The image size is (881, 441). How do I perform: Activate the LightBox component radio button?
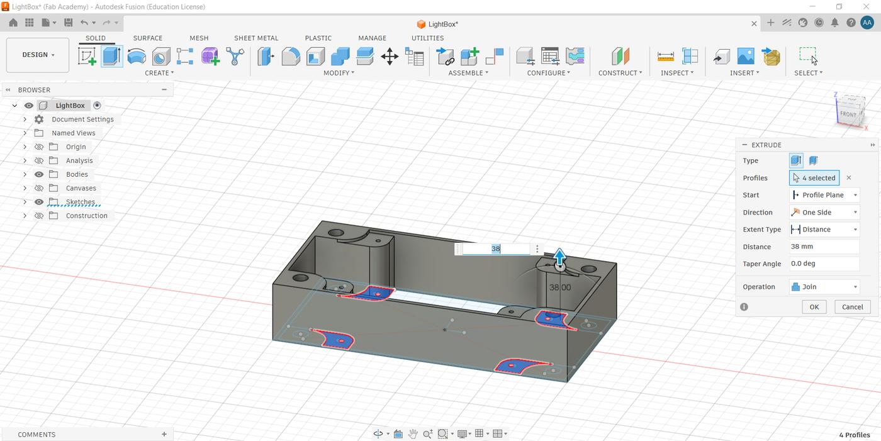pos(97,106)
